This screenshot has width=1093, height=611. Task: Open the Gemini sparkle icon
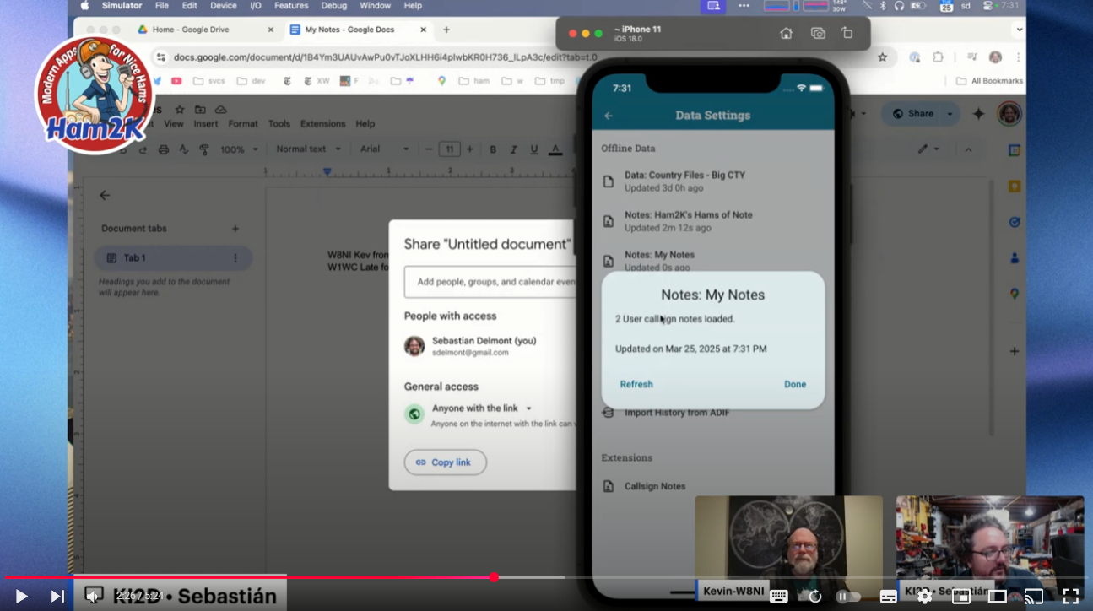(979, 114)
